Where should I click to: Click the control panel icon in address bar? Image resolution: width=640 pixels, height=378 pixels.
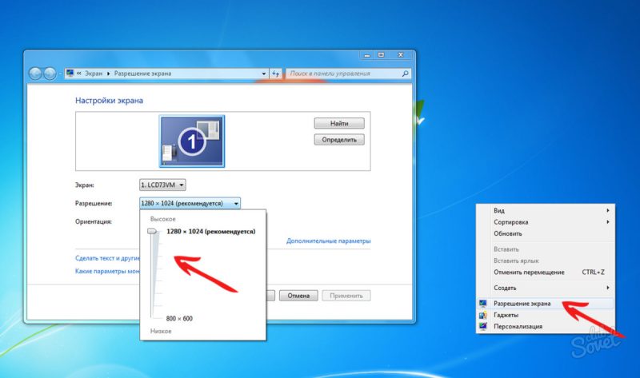(x=70, y=74)
